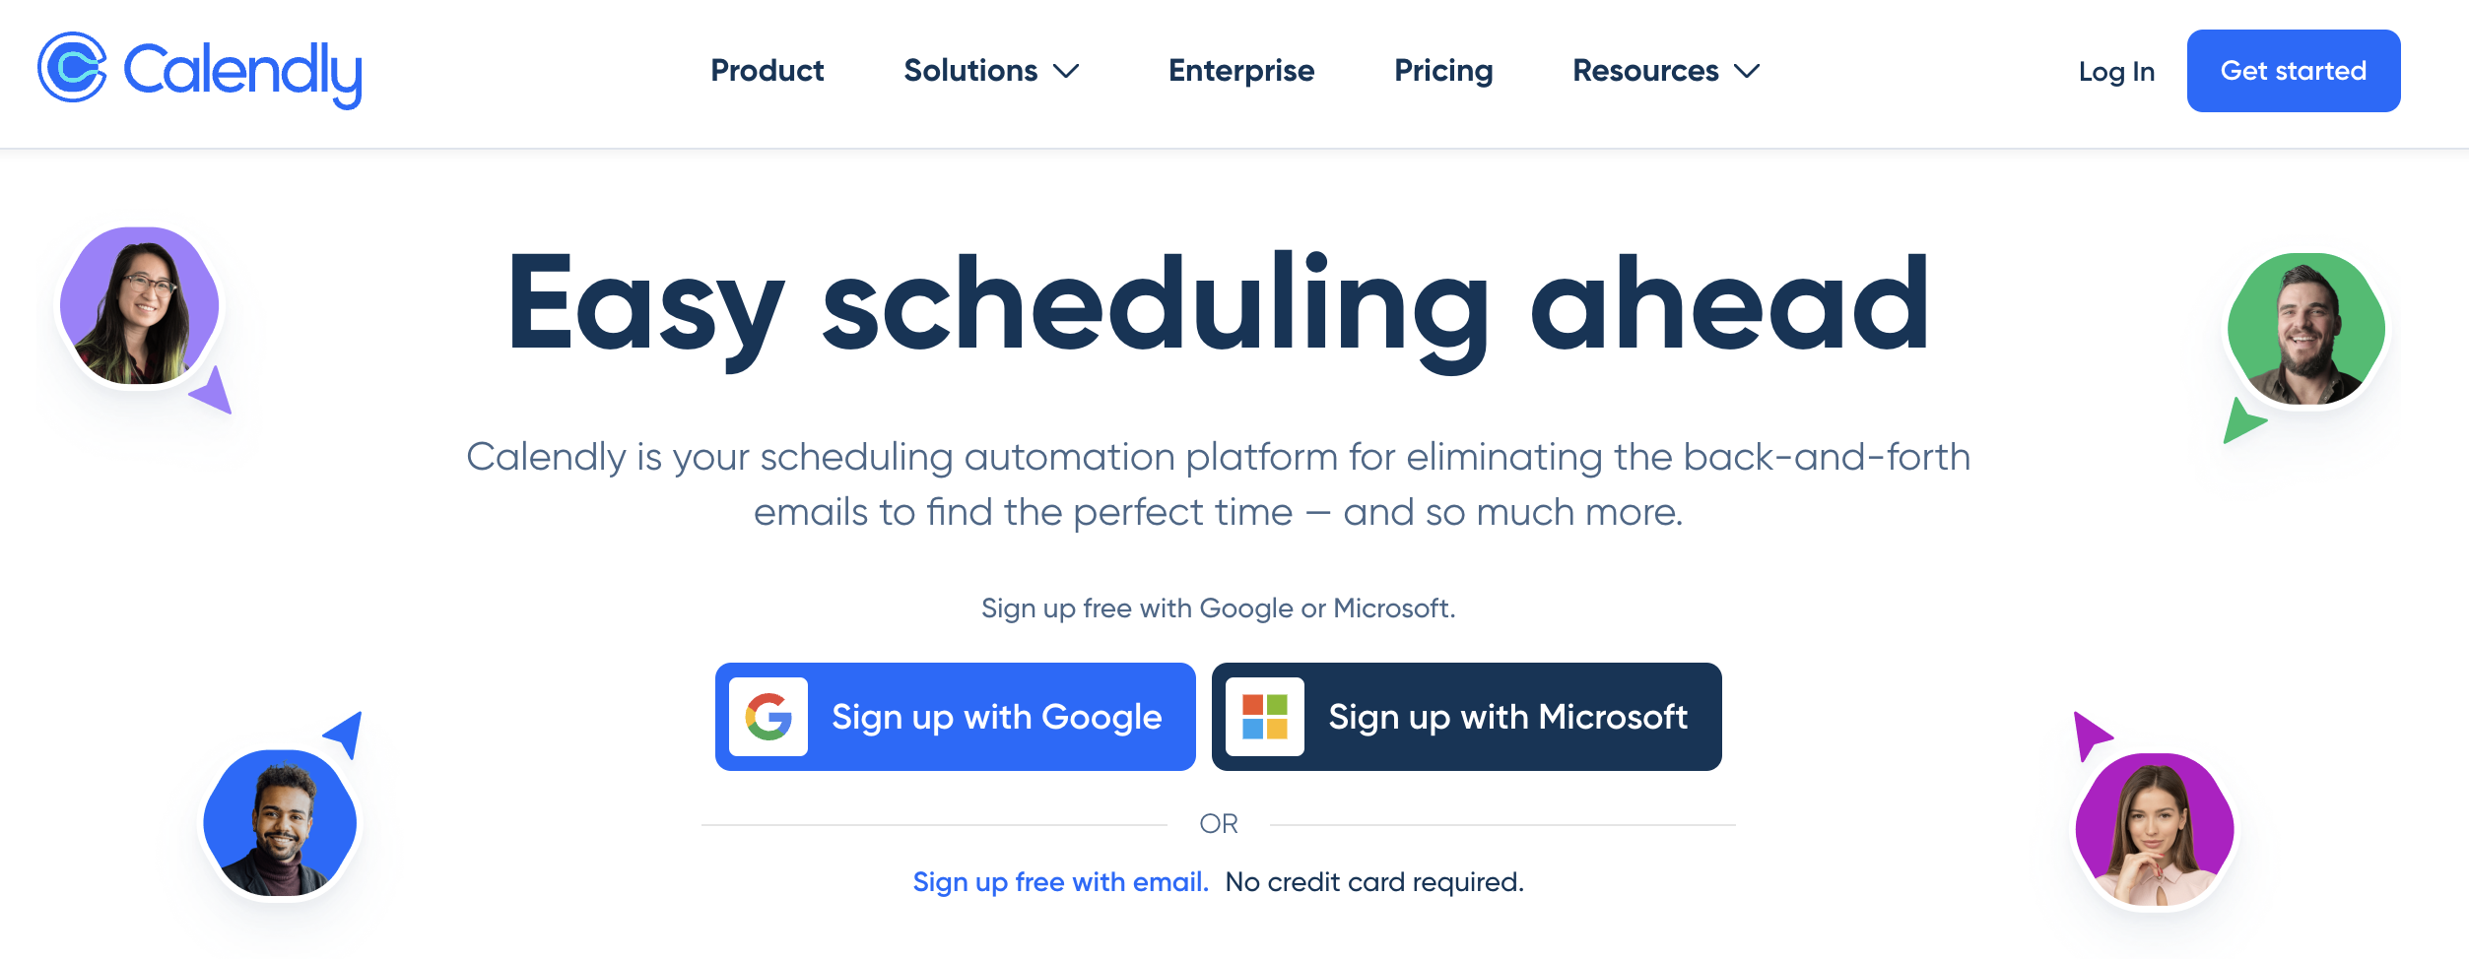Screen dimensions: 2469x959
Task: Click the Calendly circular logo icon
Action: pyautogui.click(x=72, y=68)
